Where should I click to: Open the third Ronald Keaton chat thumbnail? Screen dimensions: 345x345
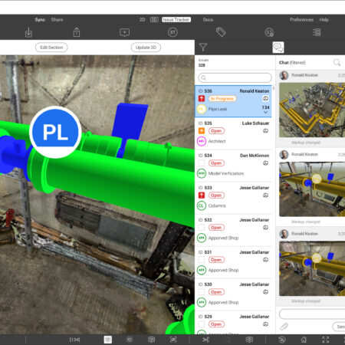312,268
